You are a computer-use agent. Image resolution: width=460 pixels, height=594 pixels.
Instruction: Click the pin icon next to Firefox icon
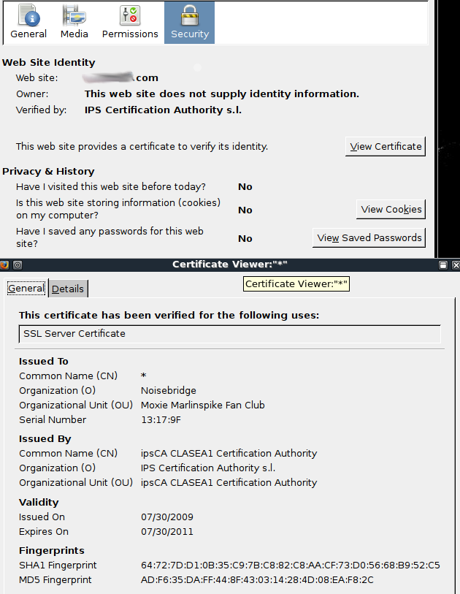(x=18, y=264)
